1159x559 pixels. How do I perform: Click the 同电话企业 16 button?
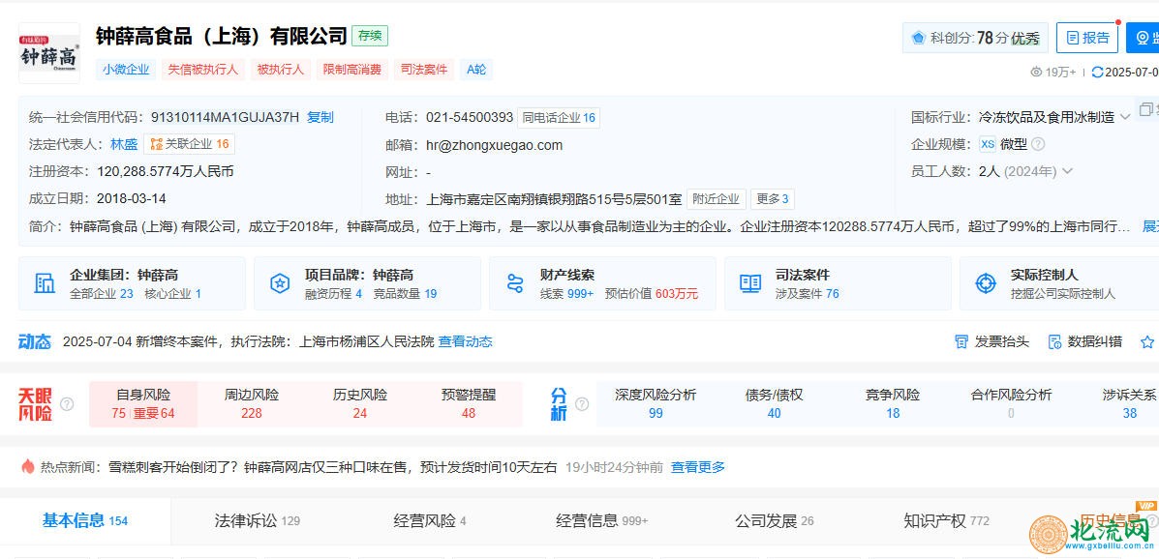[558, 117]
